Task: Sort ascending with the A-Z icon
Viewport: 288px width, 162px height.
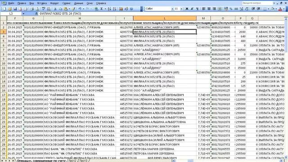Action: [109, 9]
